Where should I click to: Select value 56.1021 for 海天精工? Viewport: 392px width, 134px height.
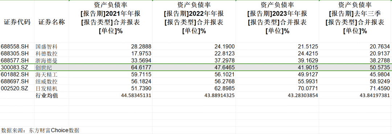[x=194, y=74]
